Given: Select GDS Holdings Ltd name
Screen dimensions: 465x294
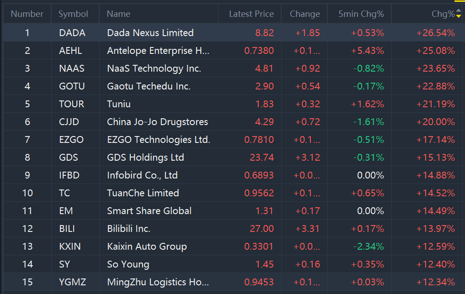Looking at the screenshot, I should tap(145, 157).
